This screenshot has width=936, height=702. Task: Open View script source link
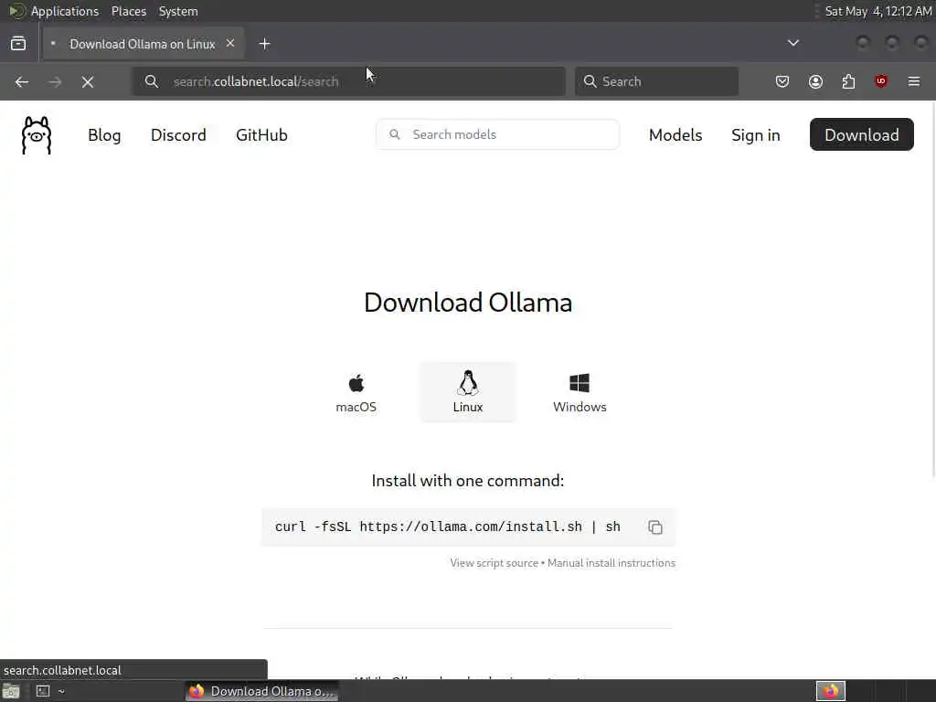(495, 563)
